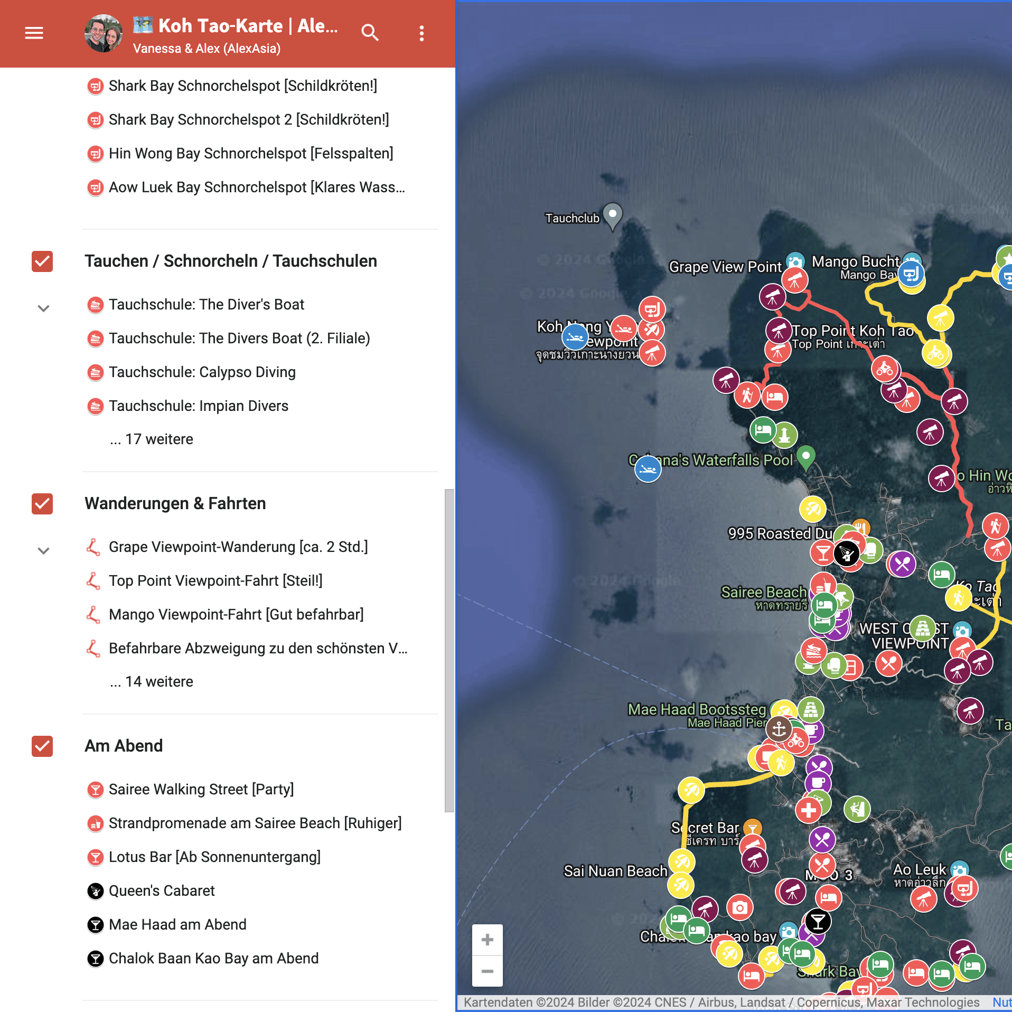Uncheck the Tauchen / Schnorcheln / Tauchschulen layer
The width and height of the screenshot is (1012, 1012).
point(42,261)
